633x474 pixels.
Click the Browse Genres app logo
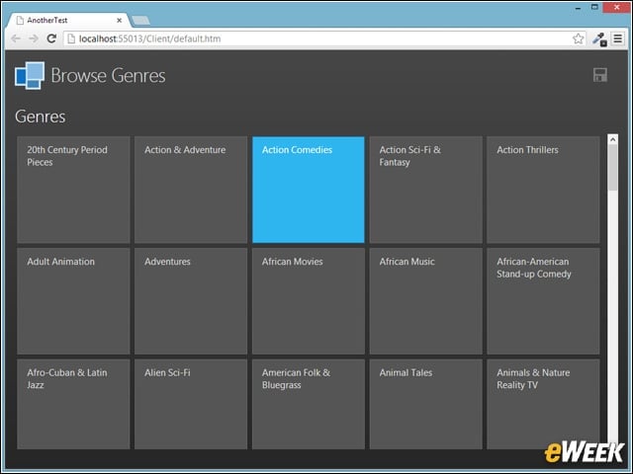[x=30, y=75]
